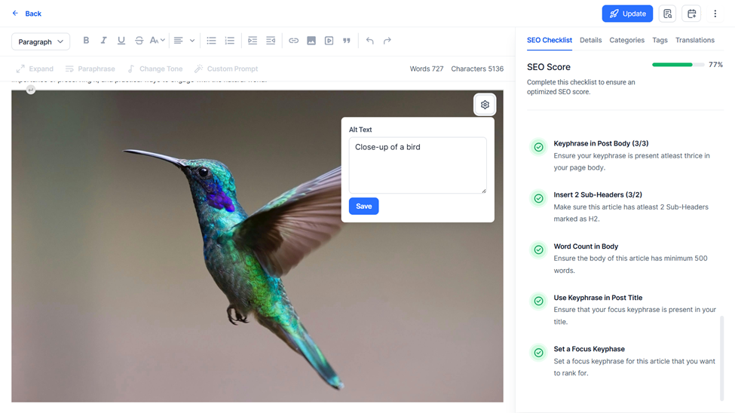Insert an image
The width and height of the screenshot is (735, 413).
(x=311, y=40)
